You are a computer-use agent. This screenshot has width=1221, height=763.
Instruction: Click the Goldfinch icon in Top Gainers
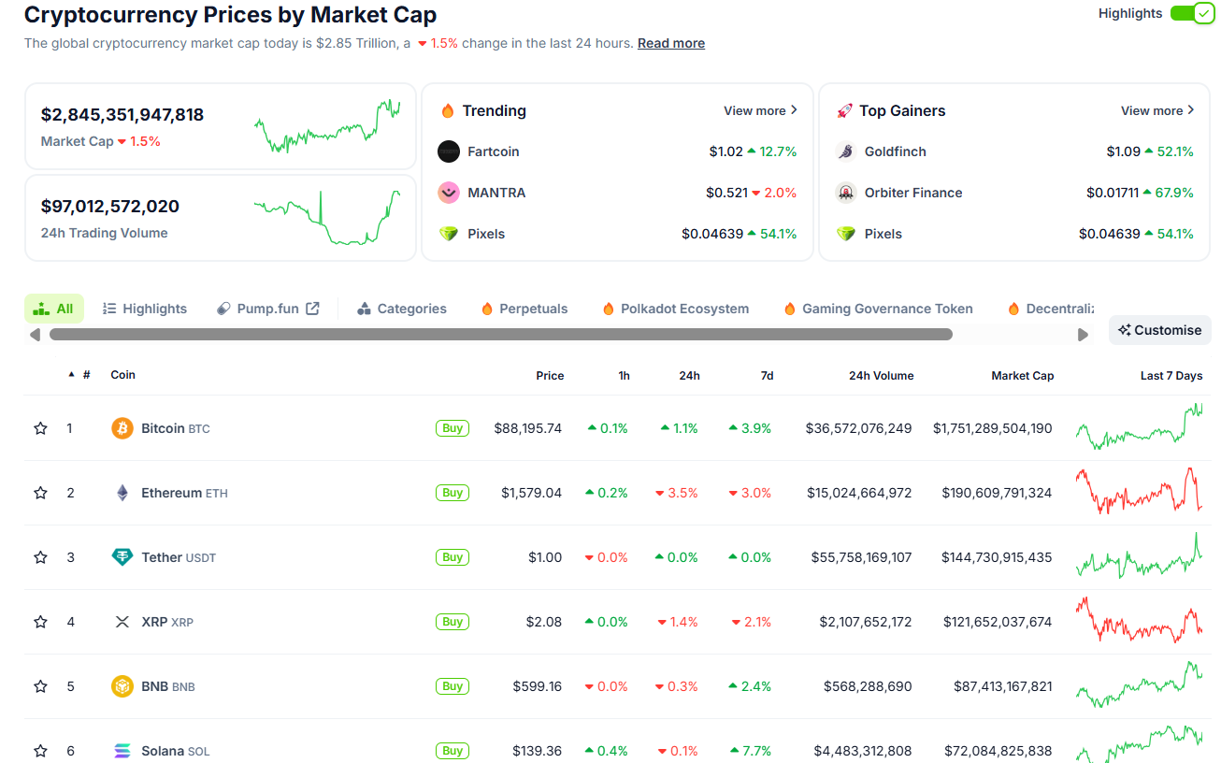tap(846, 151)
